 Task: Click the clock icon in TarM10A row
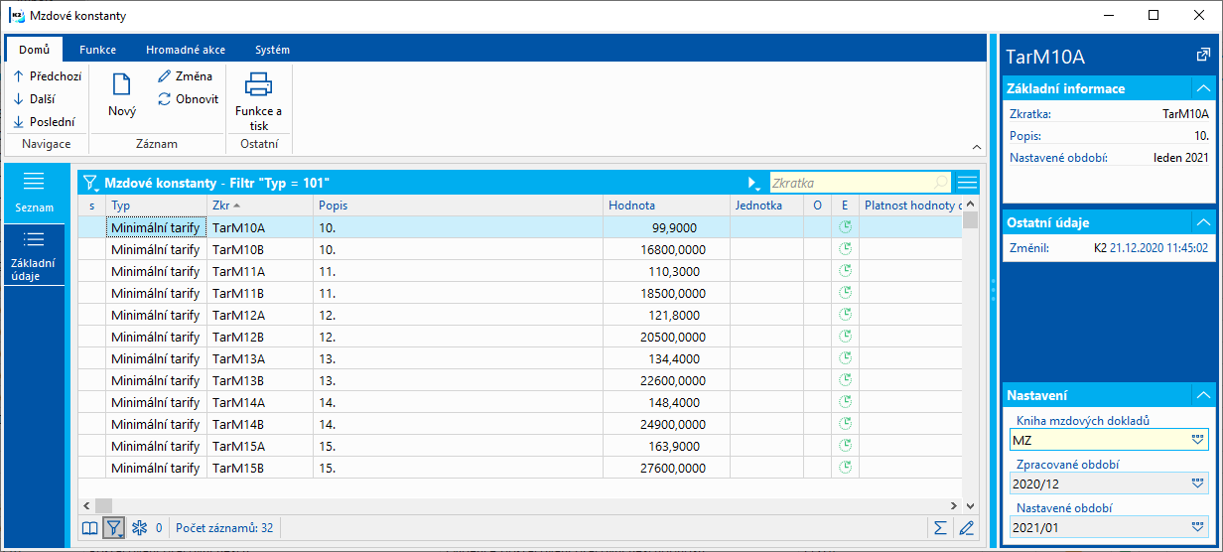[846, 227]
